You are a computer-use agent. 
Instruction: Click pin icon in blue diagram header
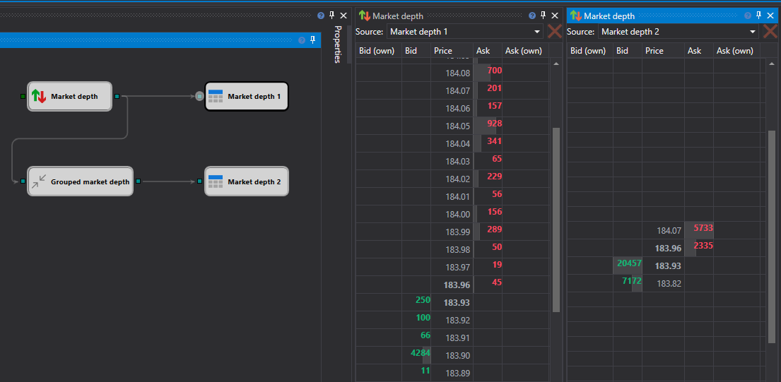click(x=313, y=40)
